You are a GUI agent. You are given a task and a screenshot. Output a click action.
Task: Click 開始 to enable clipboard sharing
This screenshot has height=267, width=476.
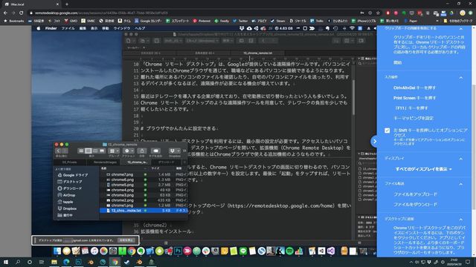point(397,62)
